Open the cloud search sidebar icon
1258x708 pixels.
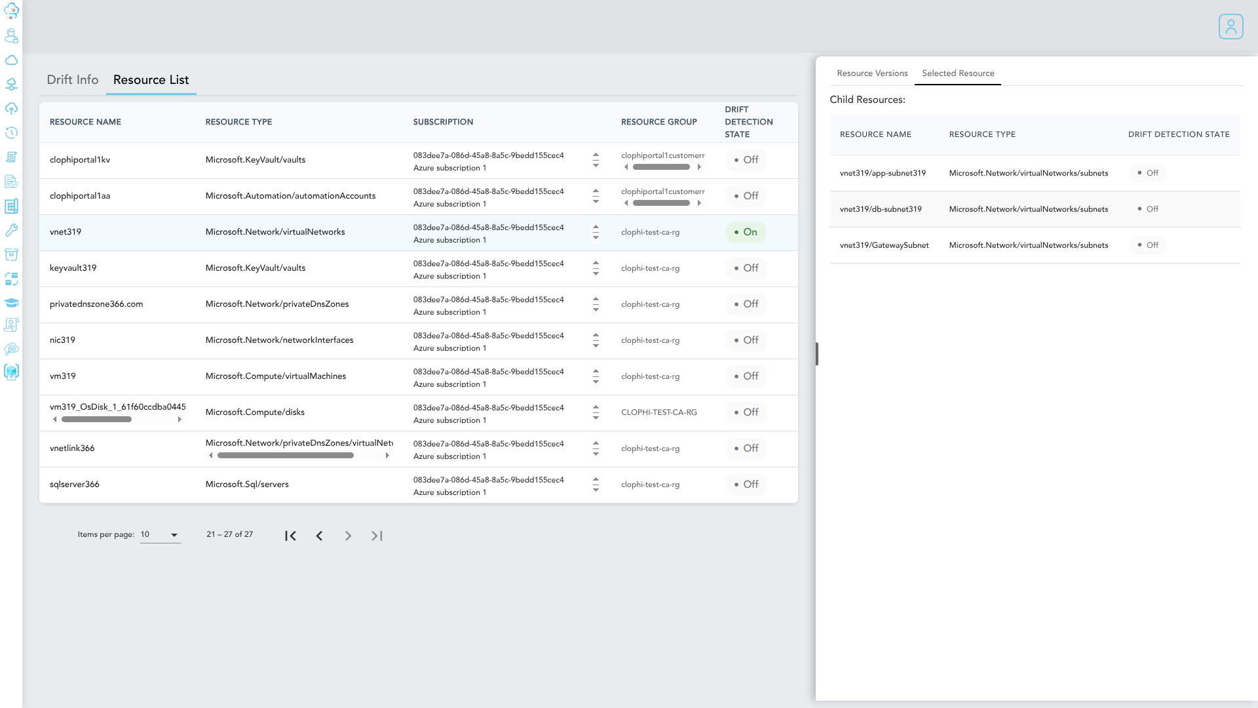pos(11,349)
